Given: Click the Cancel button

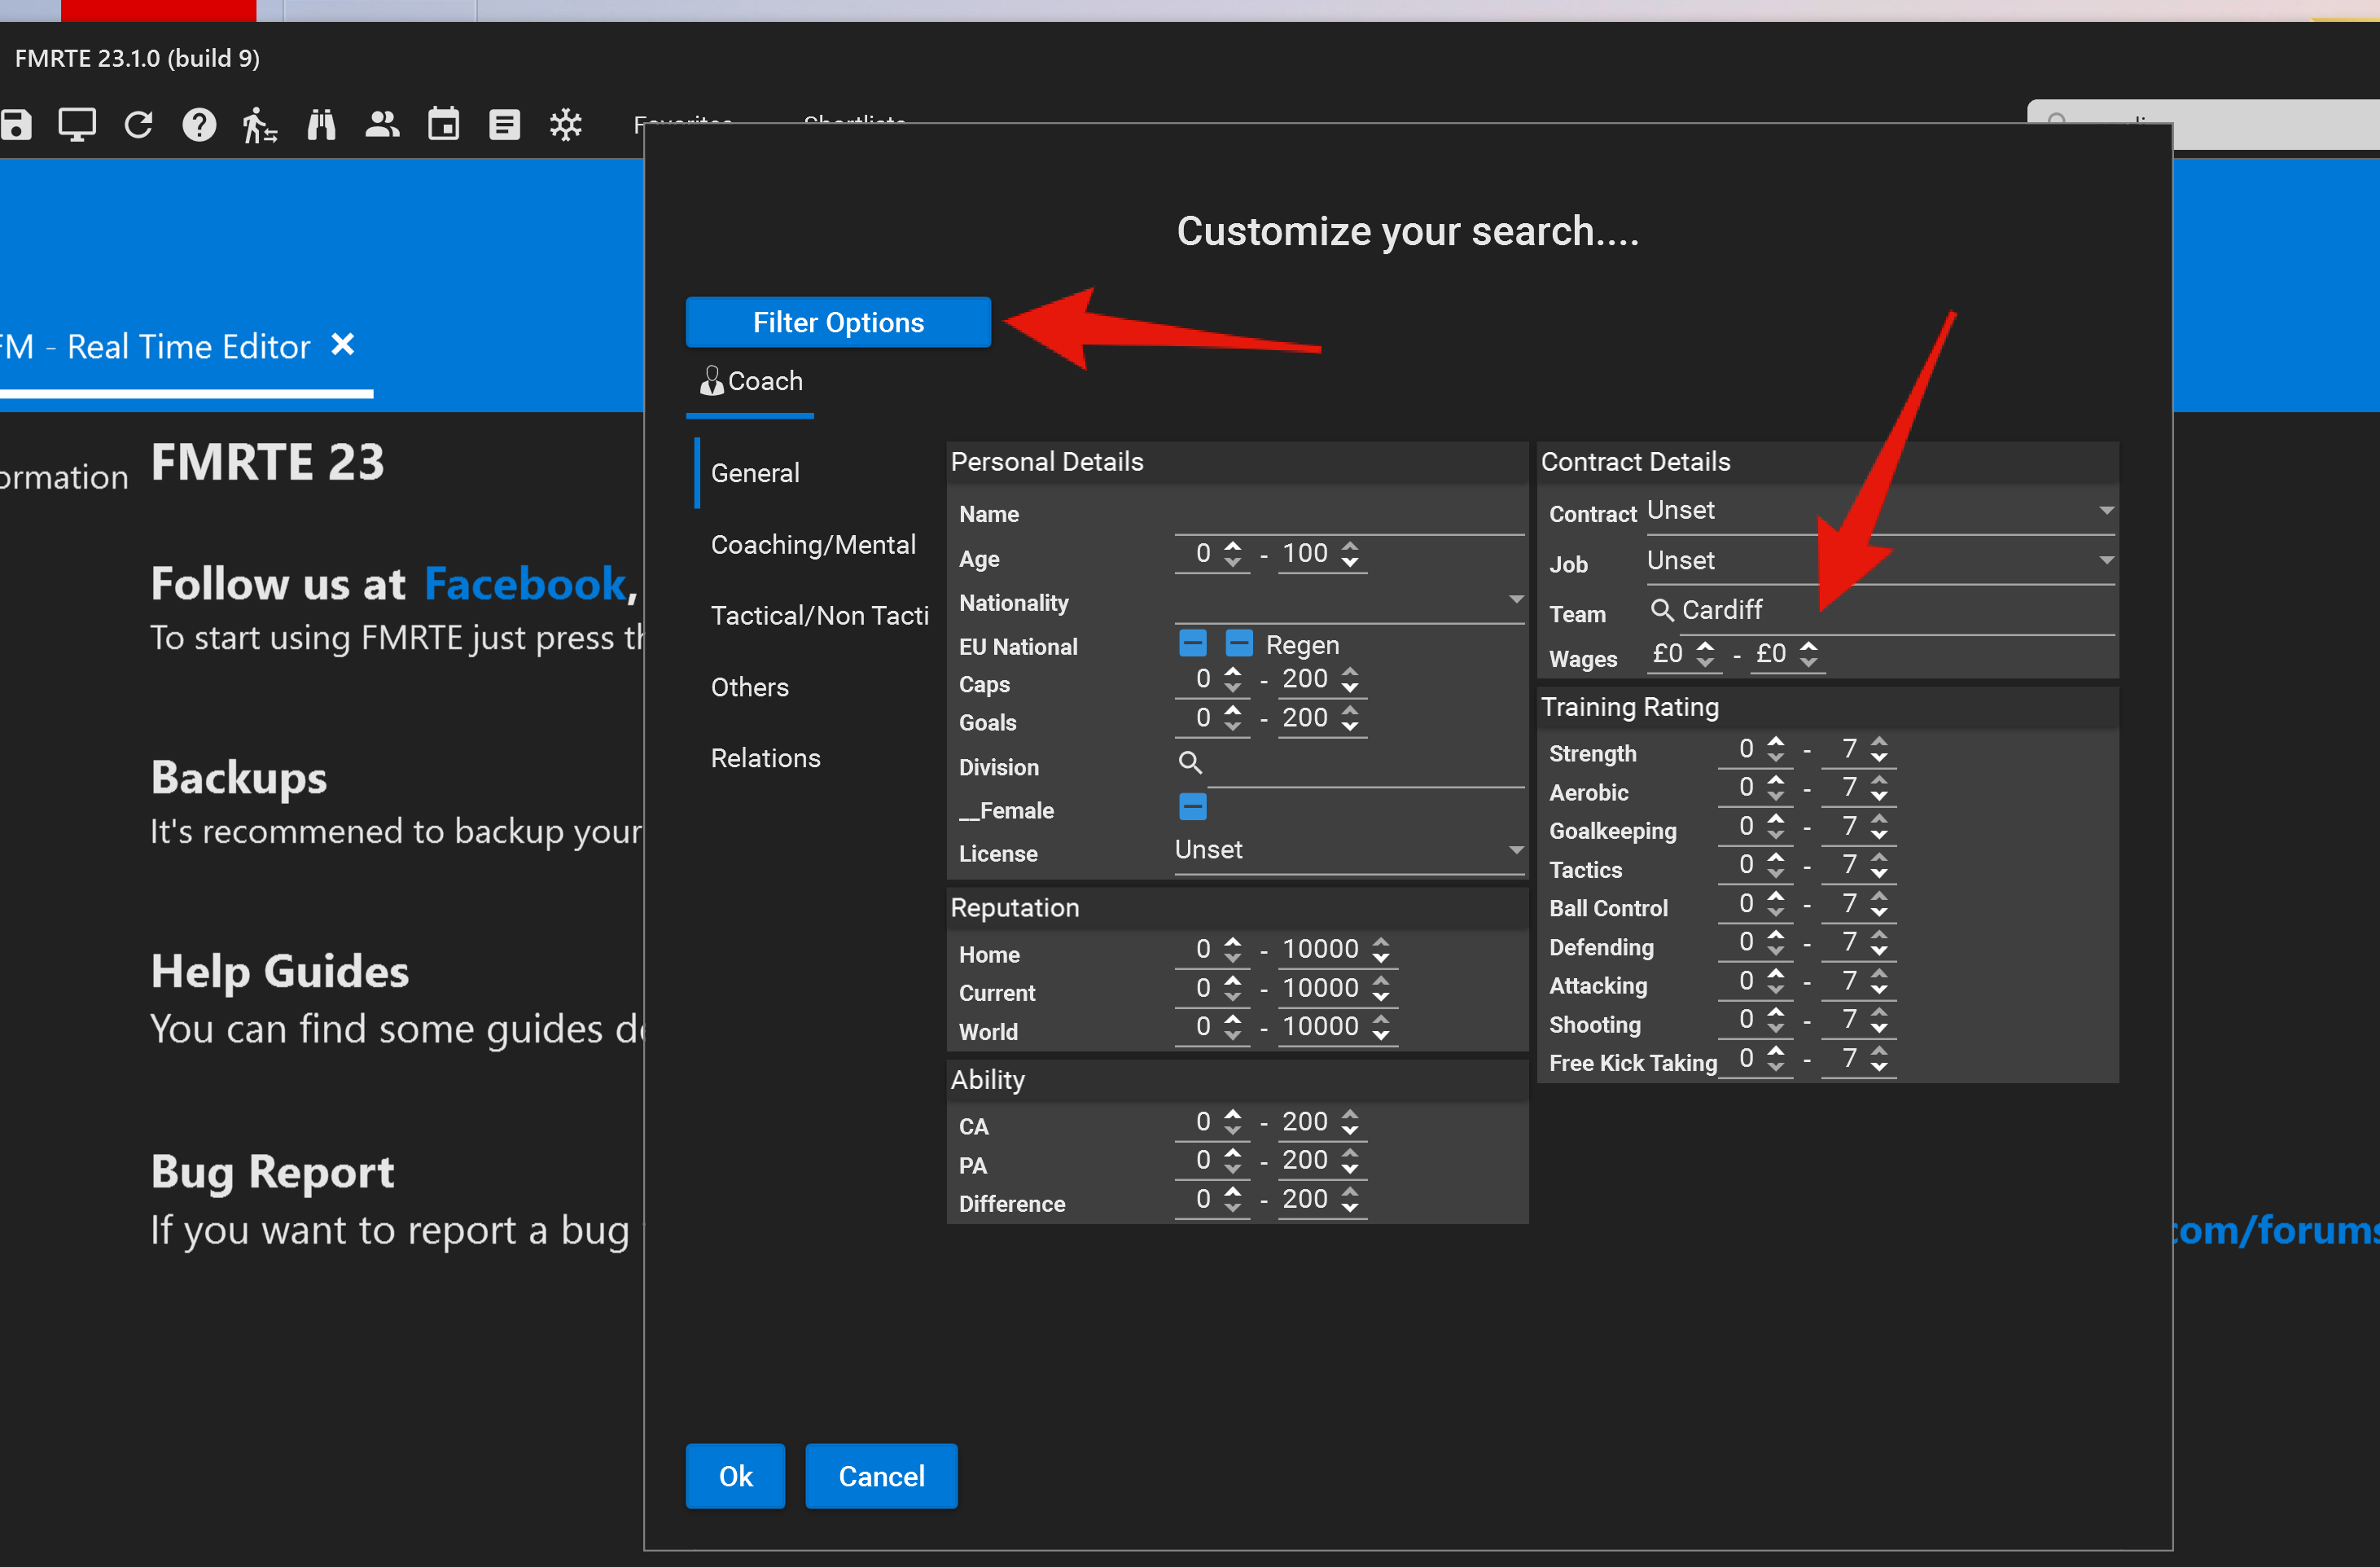Looking at the screenshot, I should (881, 1476).
